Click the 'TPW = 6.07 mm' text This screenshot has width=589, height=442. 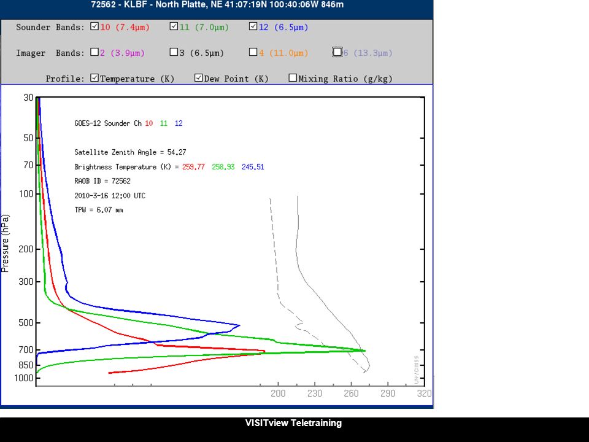[x=99, y=210]
